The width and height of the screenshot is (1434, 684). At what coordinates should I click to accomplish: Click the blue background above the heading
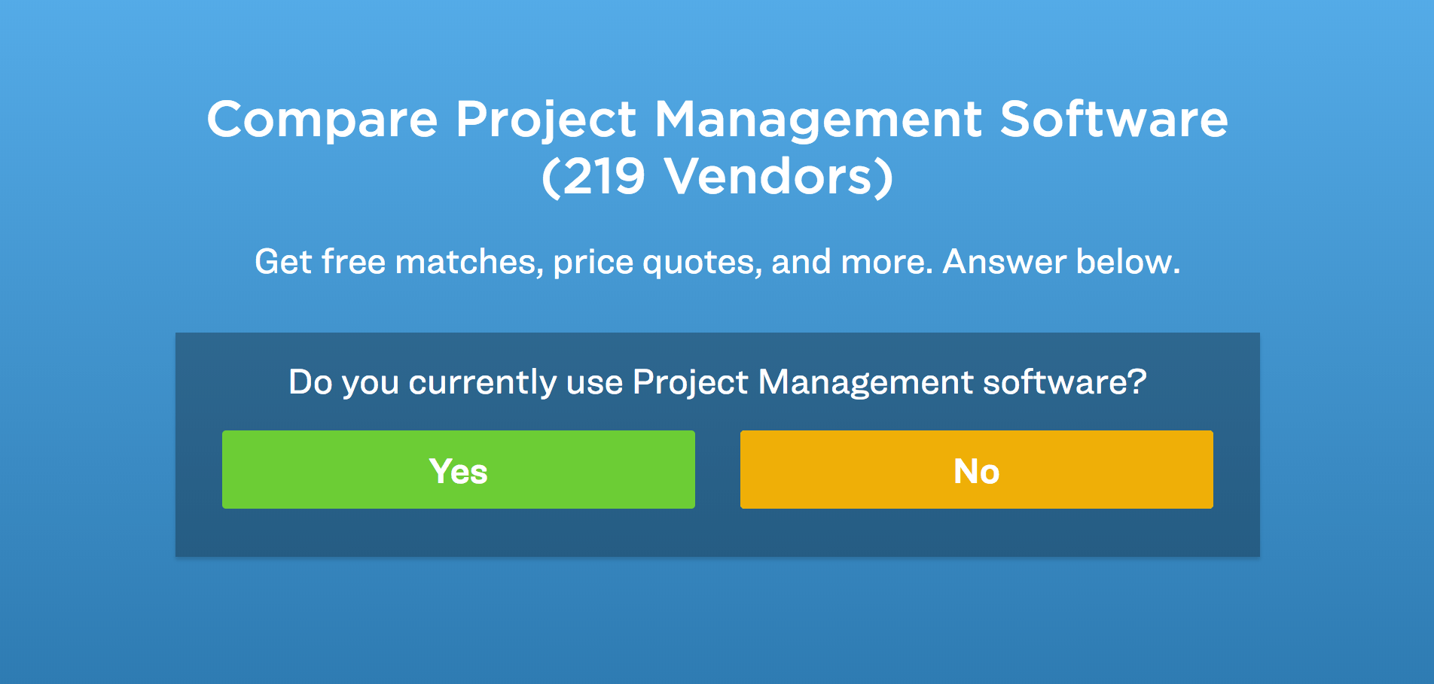click(717, 41)
